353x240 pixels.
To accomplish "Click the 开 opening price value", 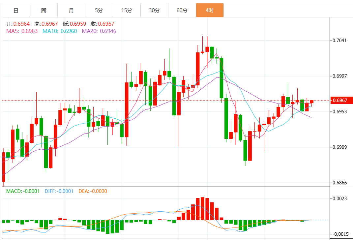I will [x=22, y=24].
